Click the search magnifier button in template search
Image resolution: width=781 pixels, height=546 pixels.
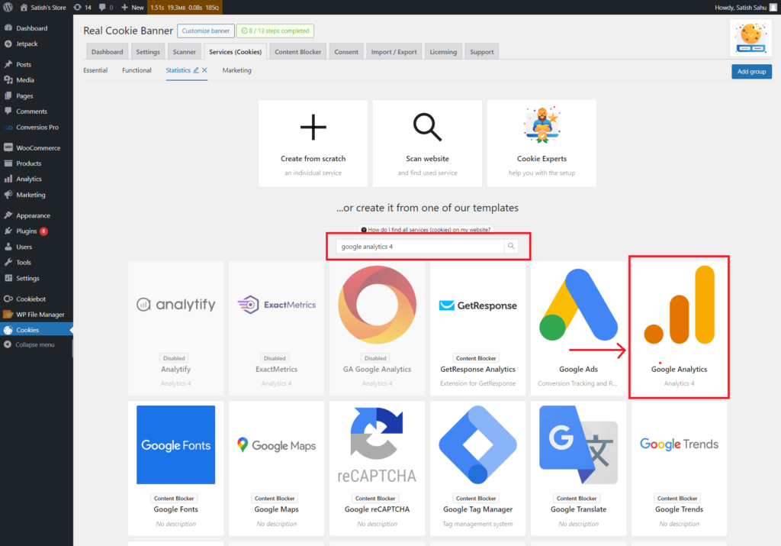point(511,247)
